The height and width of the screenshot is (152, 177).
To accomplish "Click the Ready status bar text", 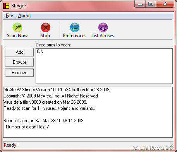I will (10, 145).
